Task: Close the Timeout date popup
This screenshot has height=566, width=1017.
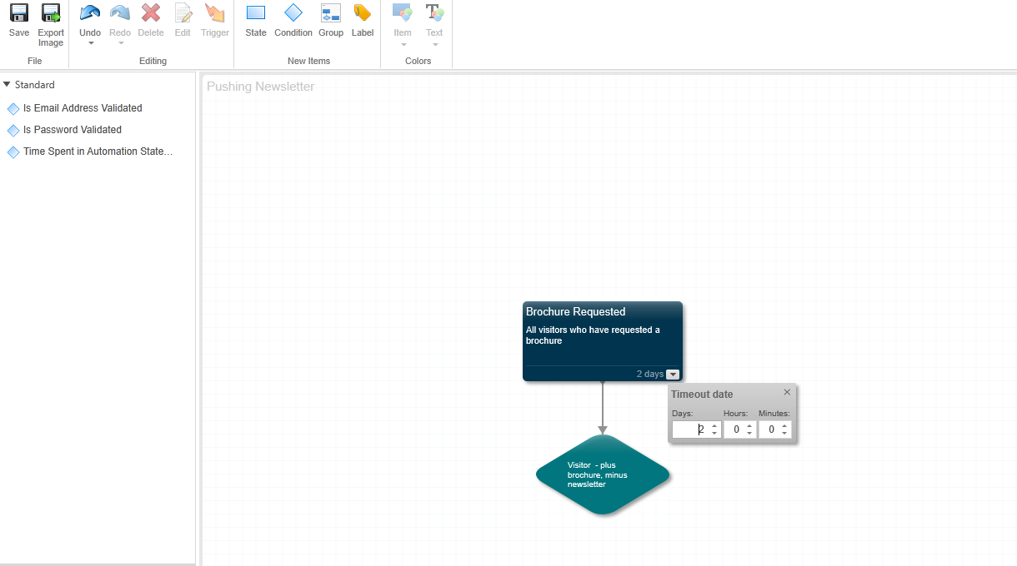Action: point(786,392)
